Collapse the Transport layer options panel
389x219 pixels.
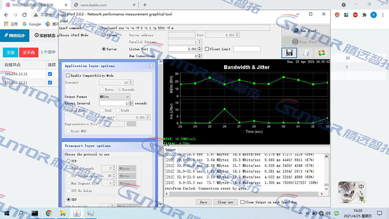150,146
